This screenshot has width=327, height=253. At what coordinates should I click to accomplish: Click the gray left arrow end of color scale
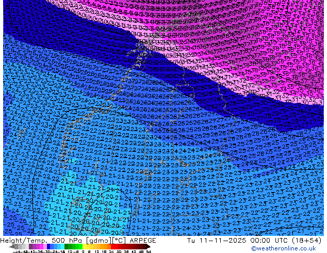point(12,247)
